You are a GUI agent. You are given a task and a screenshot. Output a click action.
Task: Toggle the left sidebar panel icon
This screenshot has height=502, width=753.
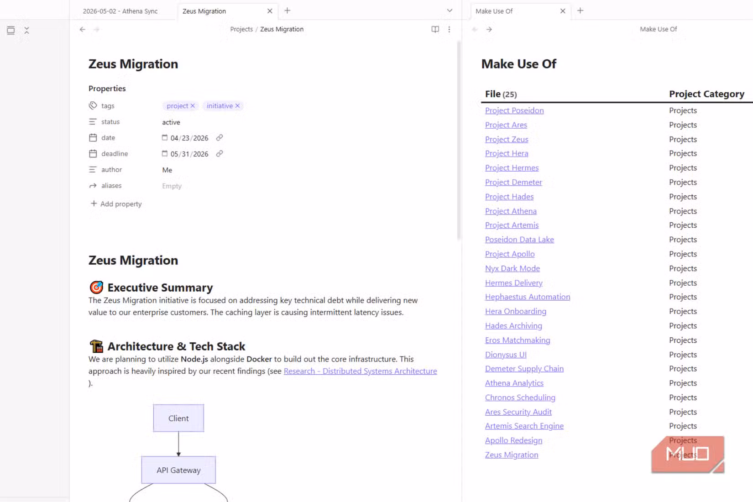point(11,31)
